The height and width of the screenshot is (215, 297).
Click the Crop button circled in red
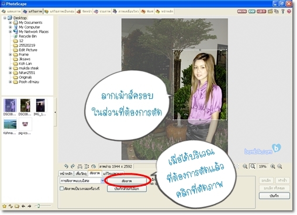[x=127, y=181]
